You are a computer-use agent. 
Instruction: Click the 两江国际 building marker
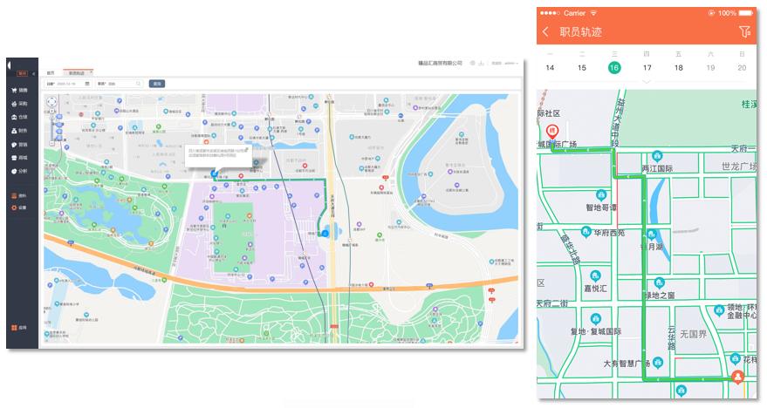657,156
